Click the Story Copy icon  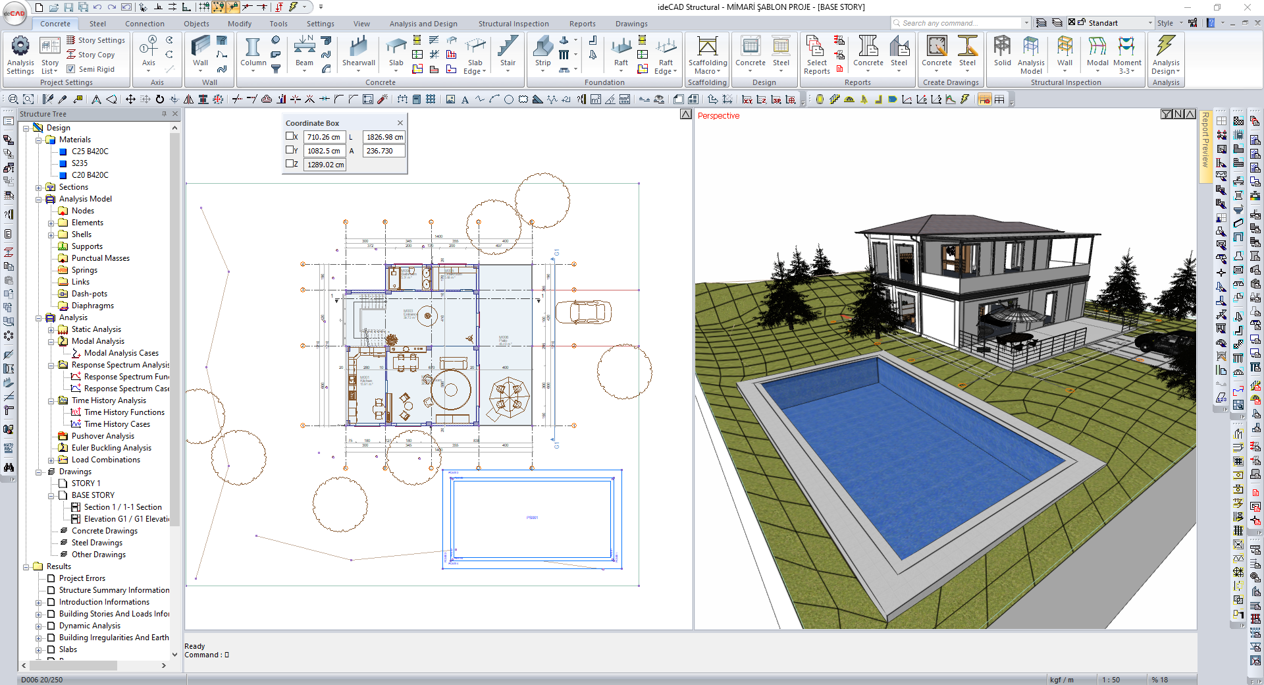click(71, 55)
